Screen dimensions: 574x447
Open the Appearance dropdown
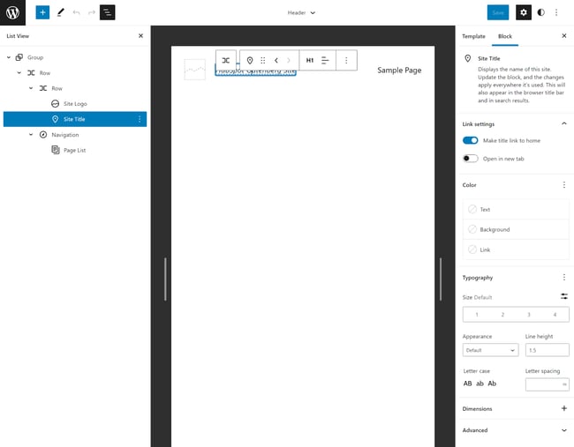pos(489,350)
